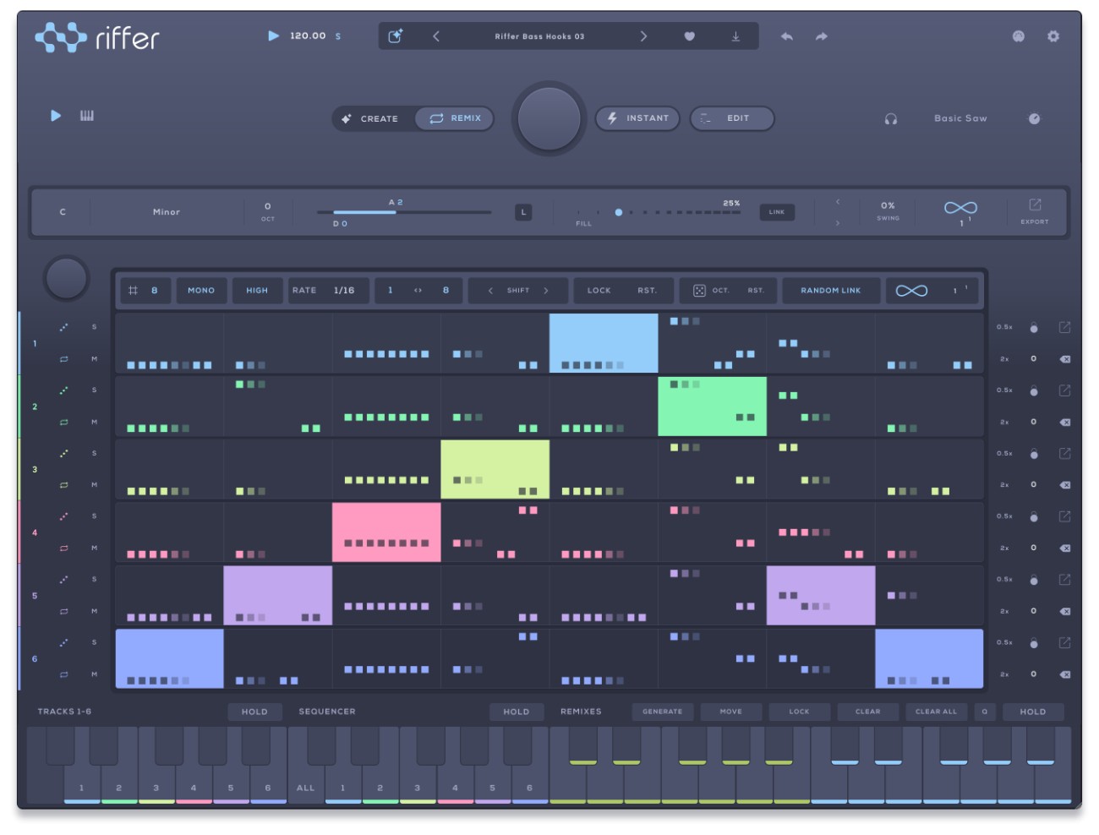This screenshot has width=1099, height=835.
Task: Click the CLEAR ALL button
Action: (x=936, y=712)
